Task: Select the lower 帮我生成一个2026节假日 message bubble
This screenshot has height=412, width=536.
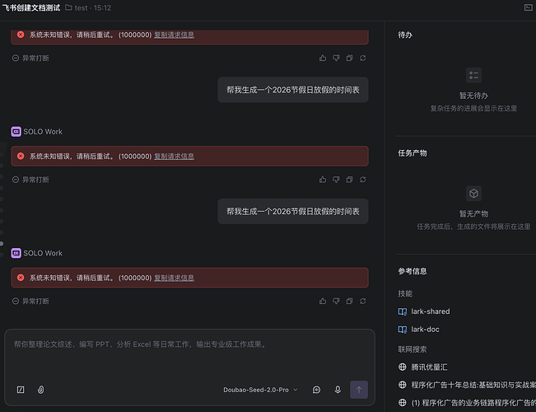Action: (293, 211)
